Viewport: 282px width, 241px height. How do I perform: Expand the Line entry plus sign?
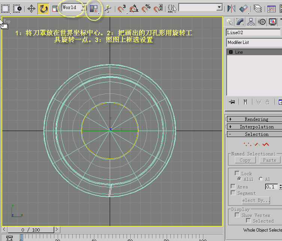[231, 52]
